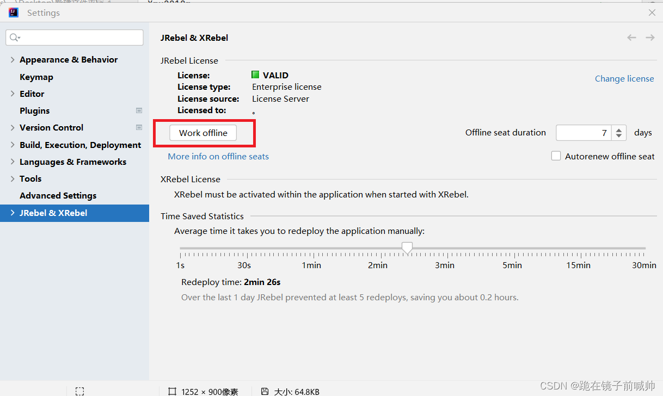Click the file size disk icon
The image size is (663, 396).
tap(265, 391)
